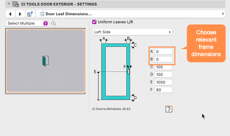Open the Select Multiple dropdown
Screen dimensions: 230x136
point(27,23)
